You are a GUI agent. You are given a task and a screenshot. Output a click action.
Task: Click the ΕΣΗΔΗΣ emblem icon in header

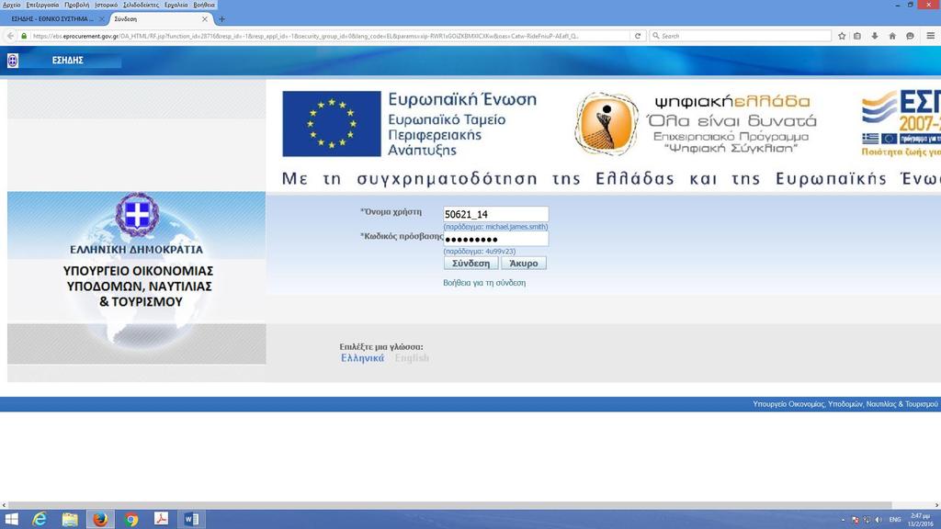pos(13,60)
